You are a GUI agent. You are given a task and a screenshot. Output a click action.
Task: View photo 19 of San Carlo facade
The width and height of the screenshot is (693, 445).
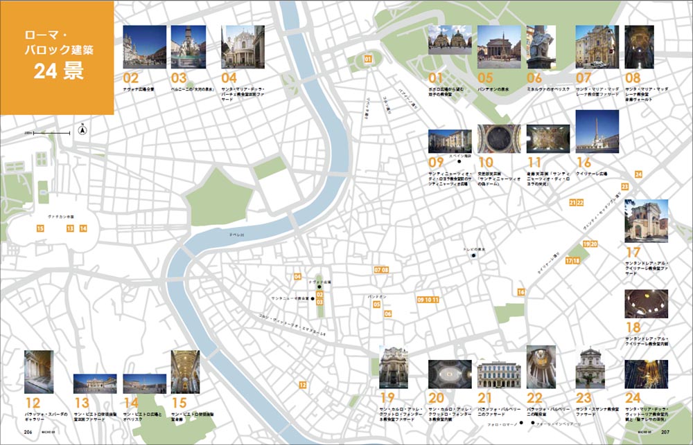point(394,367)
